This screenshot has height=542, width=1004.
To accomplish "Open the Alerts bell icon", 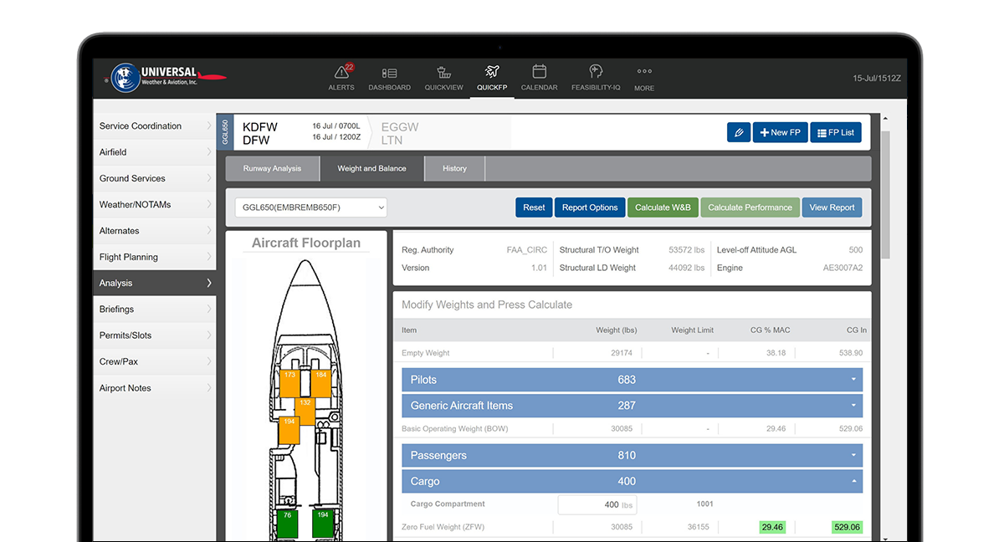I will [x=341, y=73].
